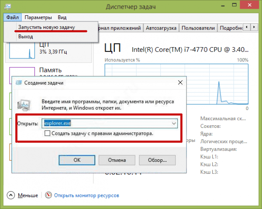The height and width of the screenshot is (209, 262).
Task: Click the Максимальная ск... label
Action: pos(223,119)
